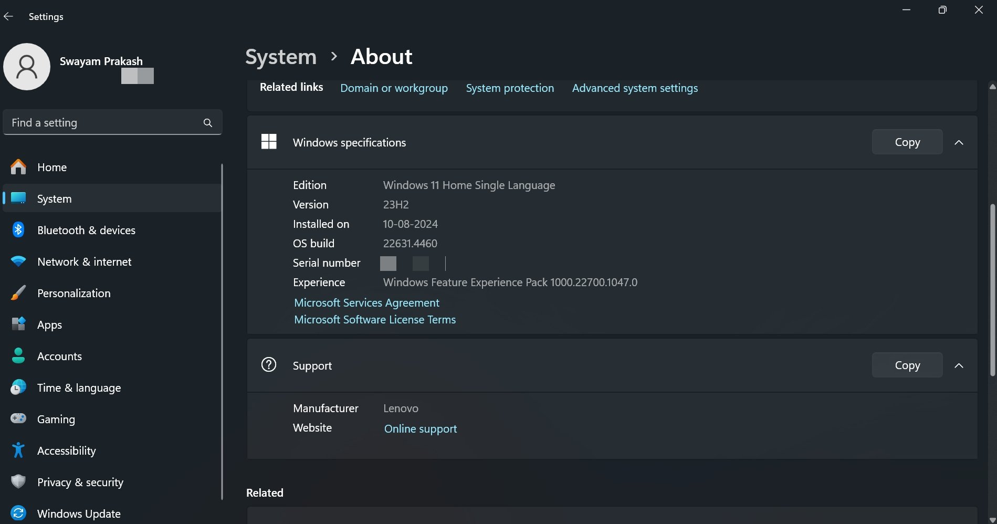Open Microsoft Software License Terms

click(375, 320)
